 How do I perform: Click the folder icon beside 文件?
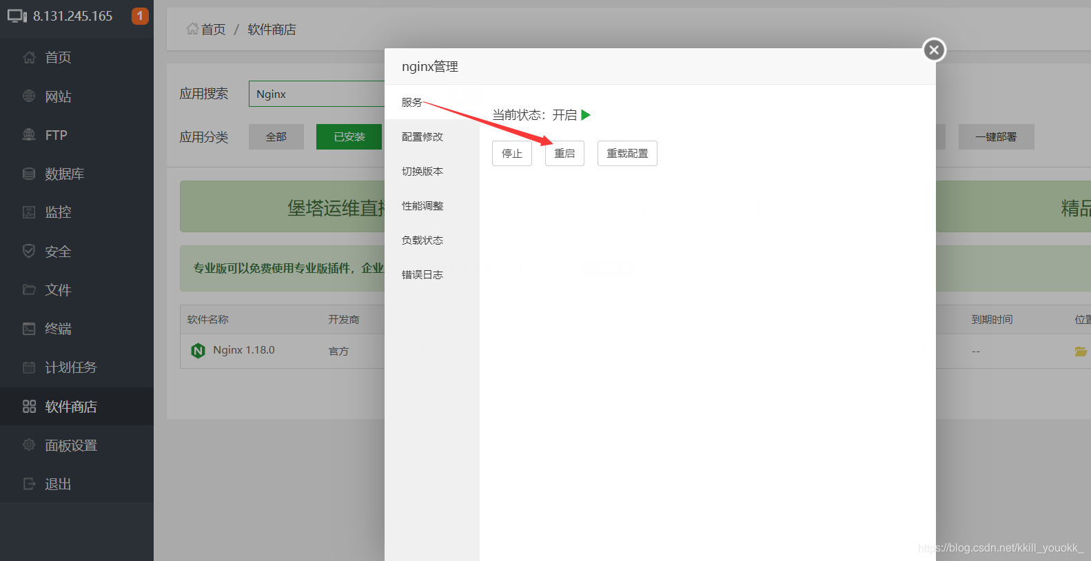click(29, 289)
